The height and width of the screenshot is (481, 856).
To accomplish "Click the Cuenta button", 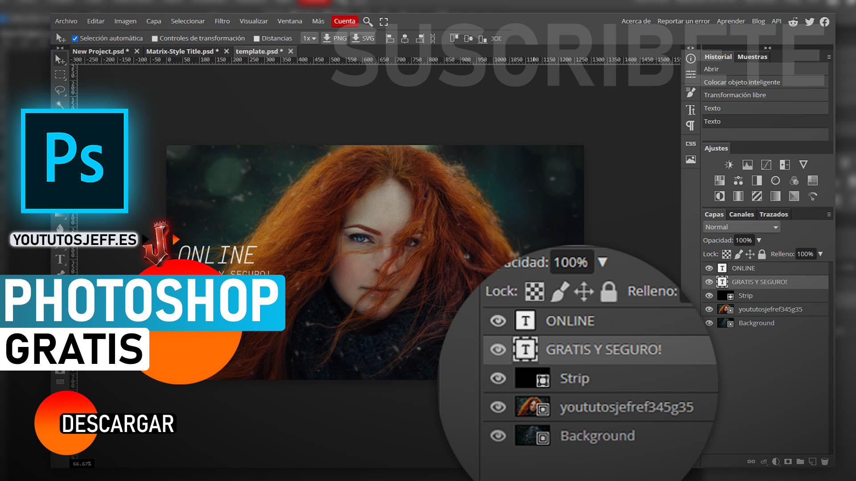I will coord(344,21).
